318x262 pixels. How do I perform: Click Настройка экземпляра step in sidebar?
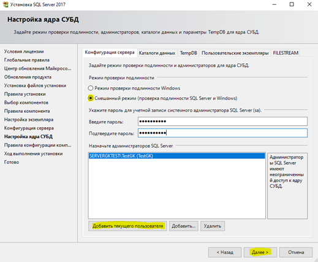(29, 120)
